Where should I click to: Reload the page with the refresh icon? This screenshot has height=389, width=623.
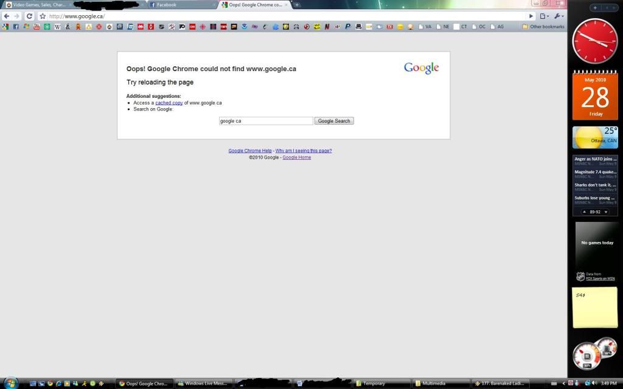pos(29,16)
